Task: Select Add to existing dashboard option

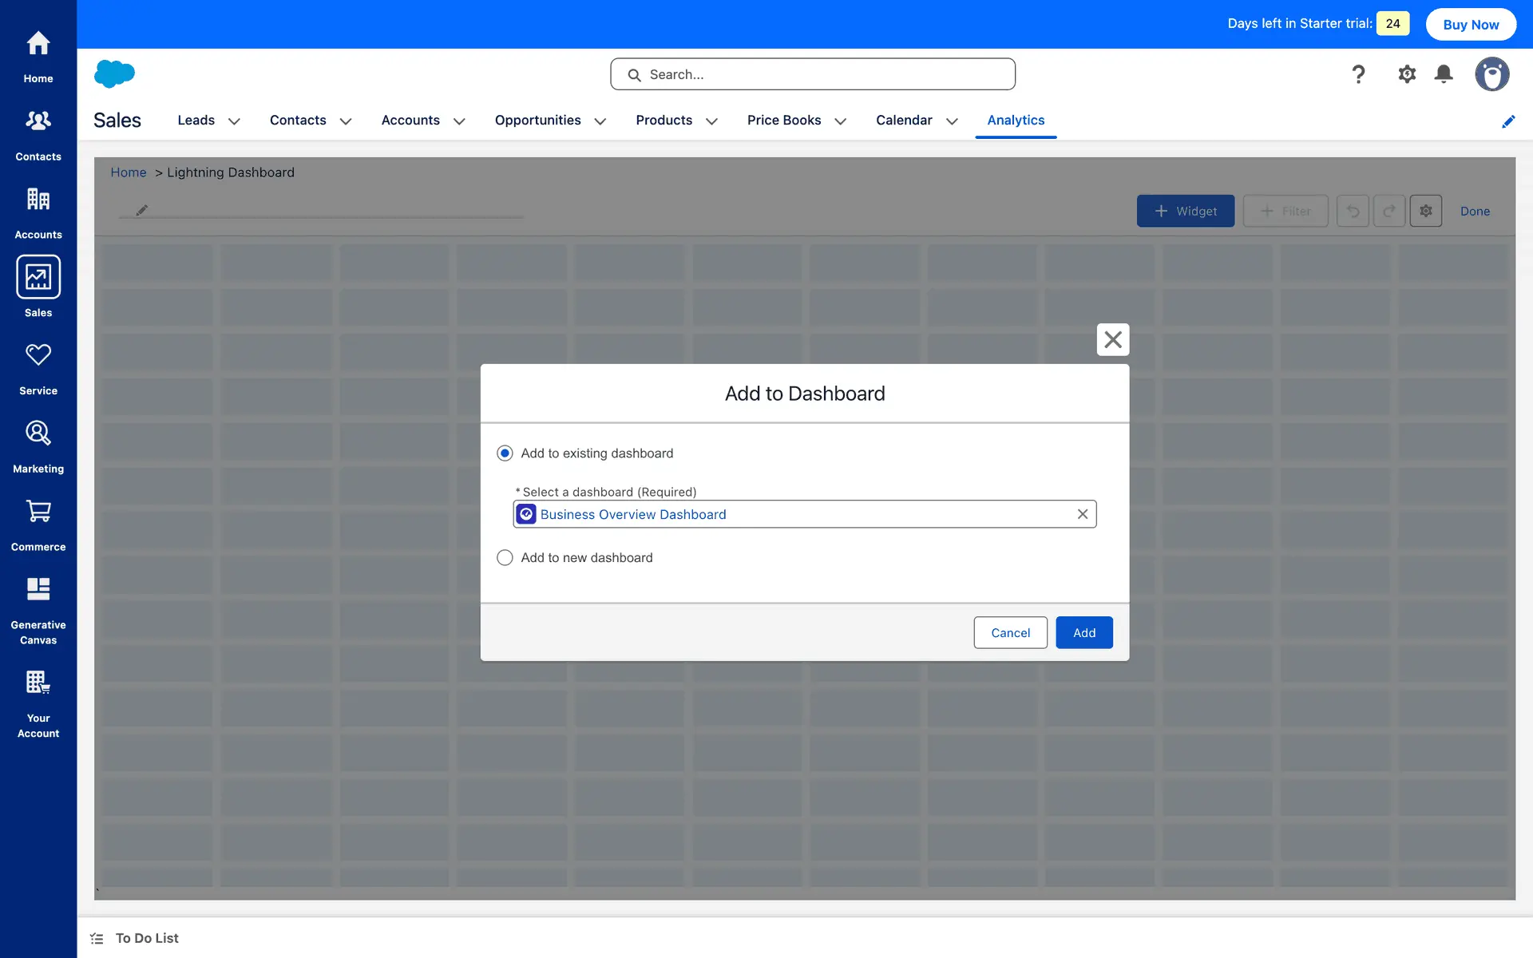Action: pyautogui.click(x=505, y=453)
